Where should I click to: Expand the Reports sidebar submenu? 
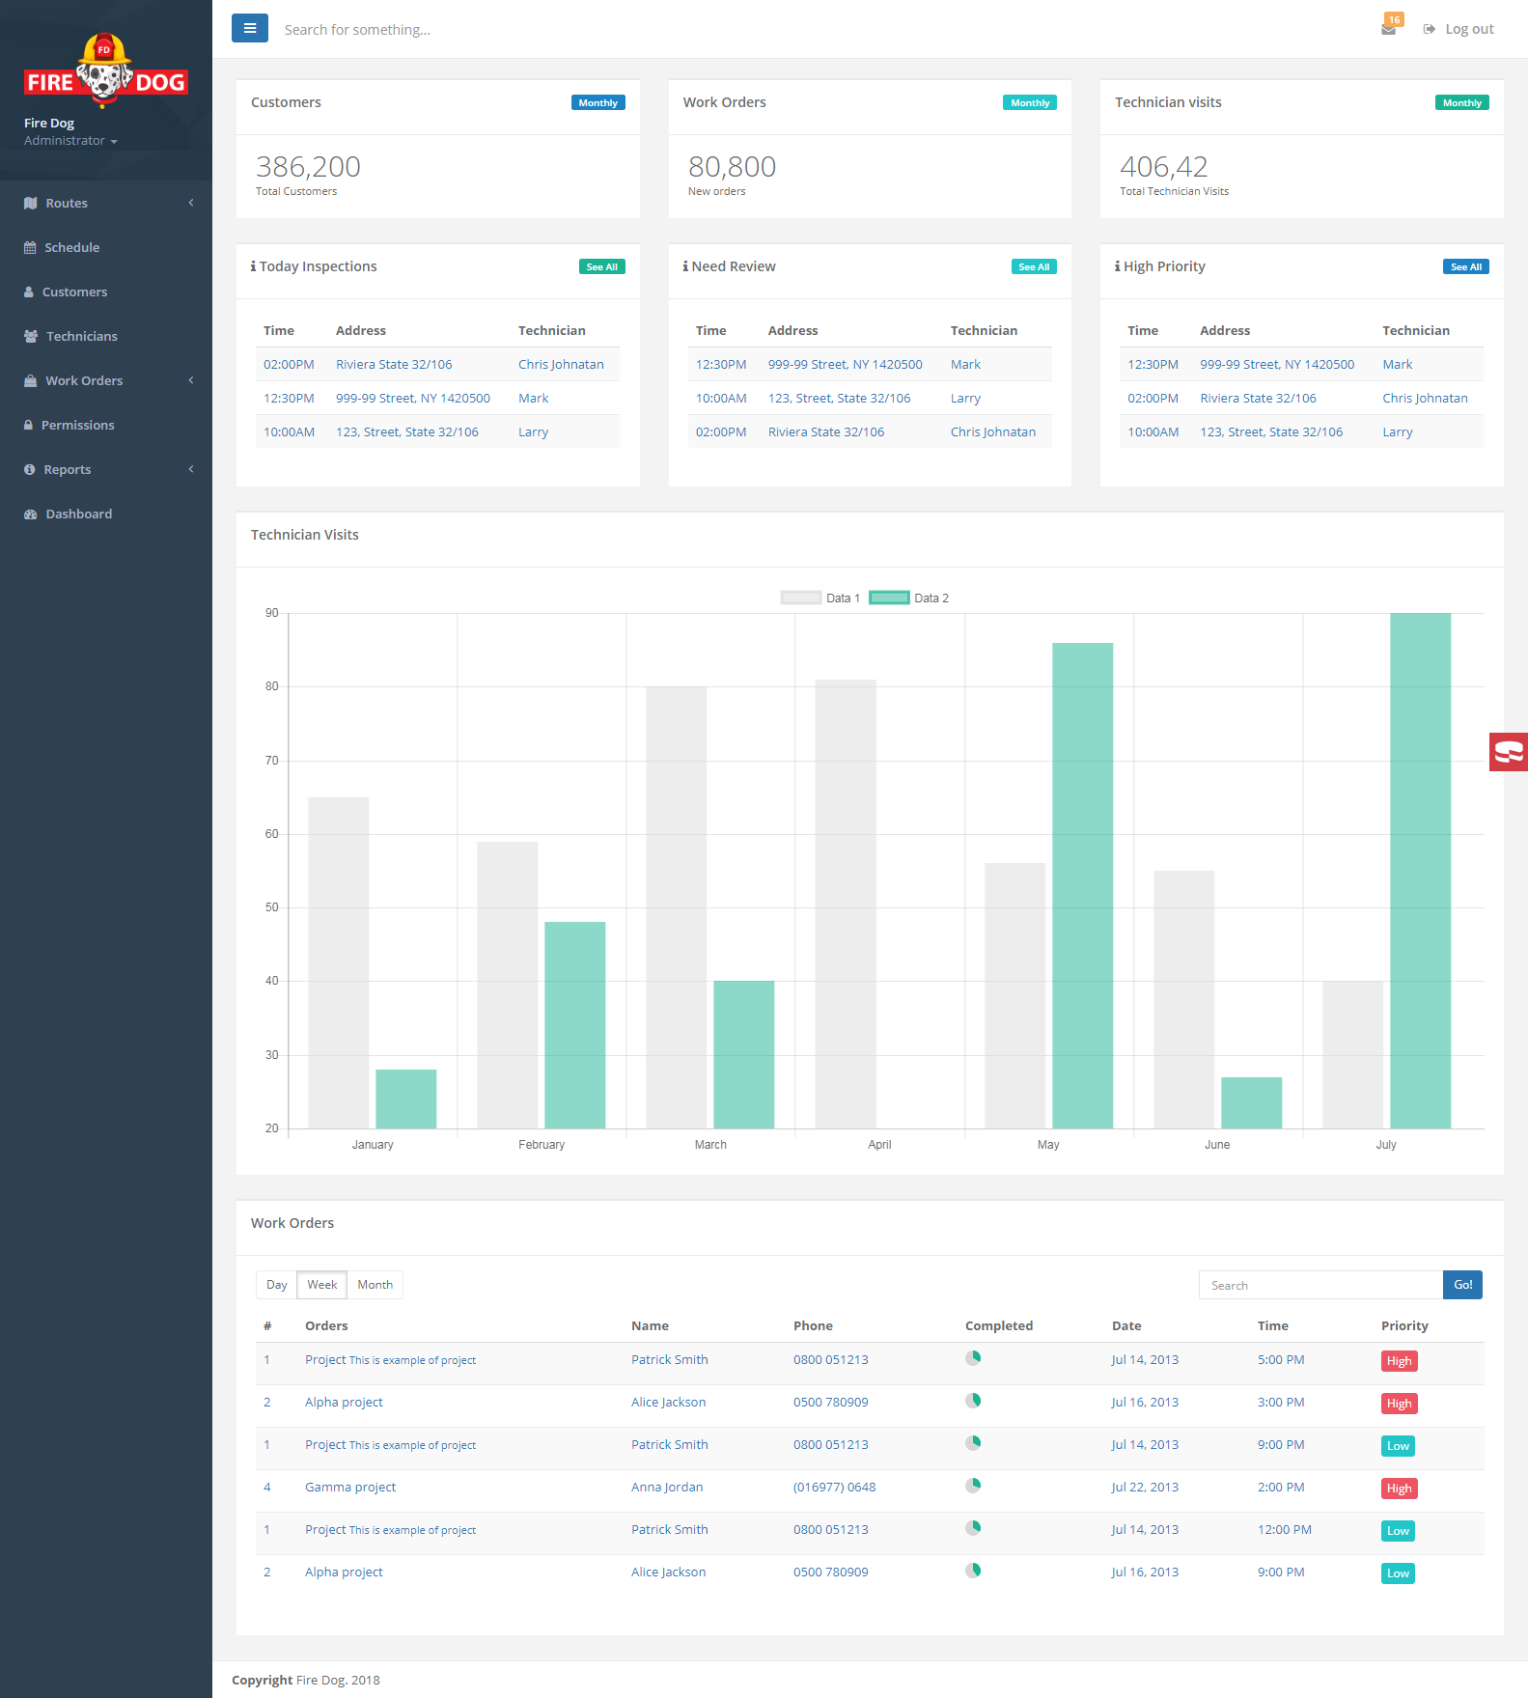point(106,470)
